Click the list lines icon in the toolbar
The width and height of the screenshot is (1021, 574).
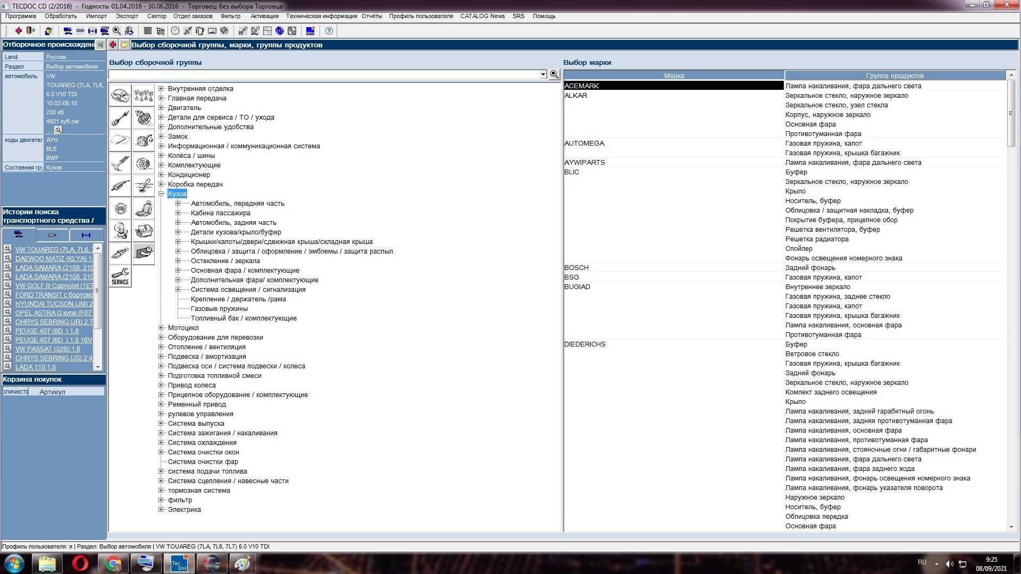point(148,31)
